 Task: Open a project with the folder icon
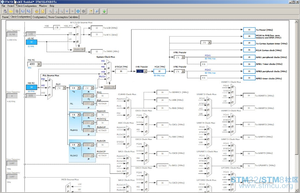pyautogui.click(x=11, y=11)
